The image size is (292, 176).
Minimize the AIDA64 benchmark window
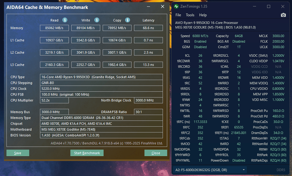(x=148, y=7)
